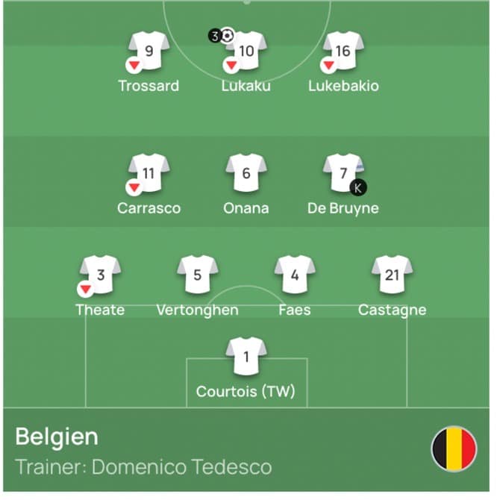Viewport: 497px width, 500px height.
Task: Select the Castagne name label
Action: (x=392, y=310)
